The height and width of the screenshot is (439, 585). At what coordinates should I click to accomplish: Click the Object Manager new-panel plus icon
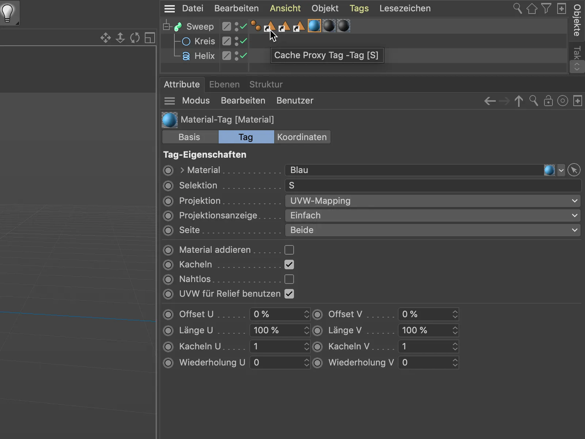[x=561, y=8]
